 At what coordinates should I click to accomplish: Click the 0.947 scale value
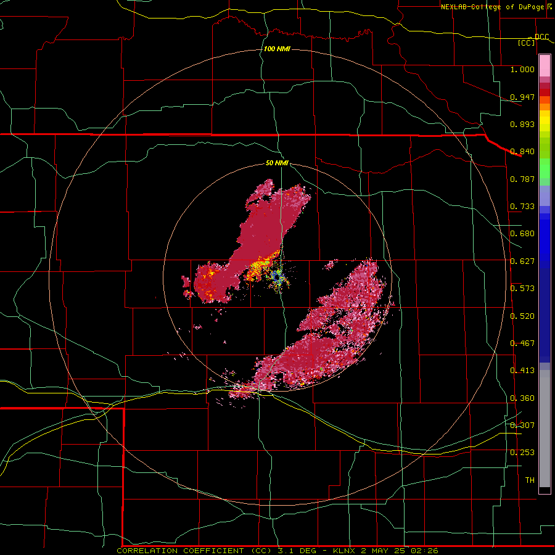[522, 97]
